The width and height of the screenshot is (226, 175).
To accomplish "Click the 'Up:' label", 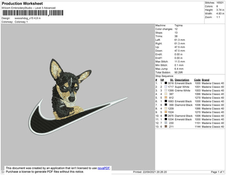I will [x=157, y=47].
